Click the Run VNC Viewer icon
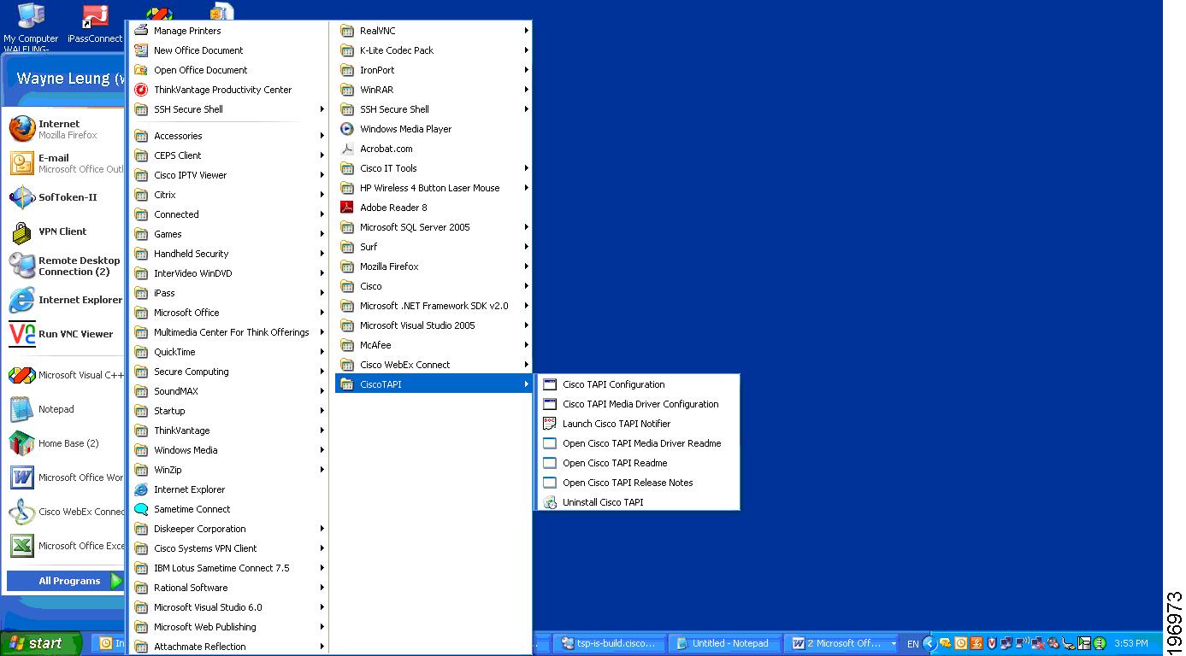1186x656 pixels. pyautogui.click(x=21, y=334)
